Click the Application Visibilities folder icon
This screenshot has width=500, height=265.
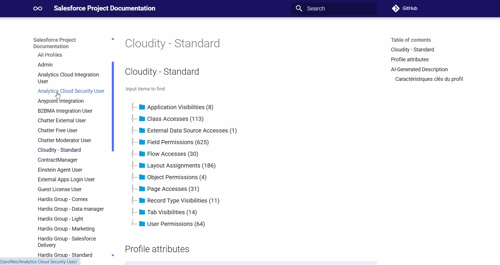[x=142, y=107]
